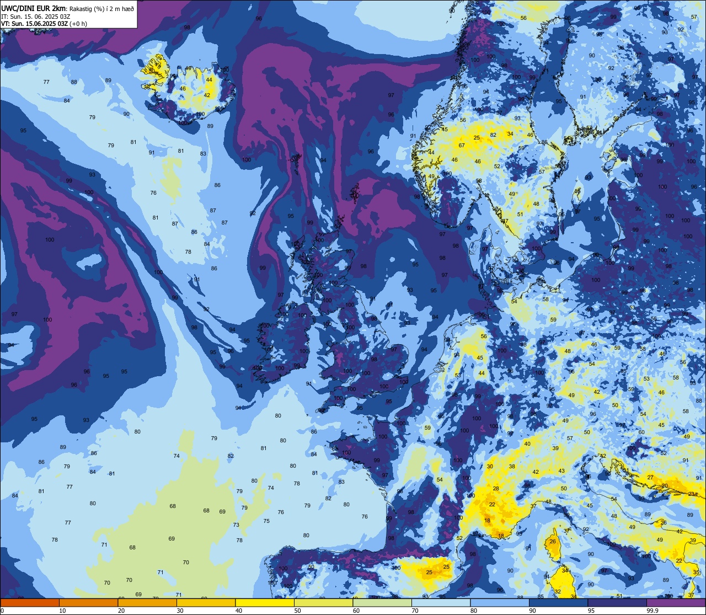Image resolution: width=706 pixels, height=615 pixels.
Task: Click the humidity value '23' at the Balkans edge
Action: tap(691, 494)
